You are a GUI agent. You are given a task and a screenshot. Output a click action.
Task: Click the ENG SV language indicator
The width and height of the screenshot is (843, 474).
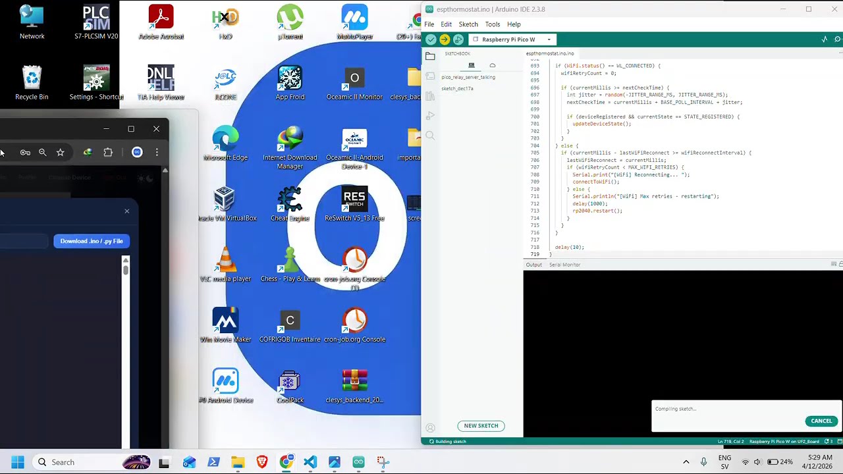[x=724, y=462]
